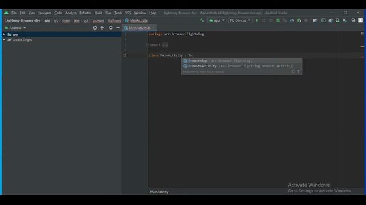Start debugging with the green bug icon
The height and width of the screenshot is (205, 366).
click(x=278, y=20)
